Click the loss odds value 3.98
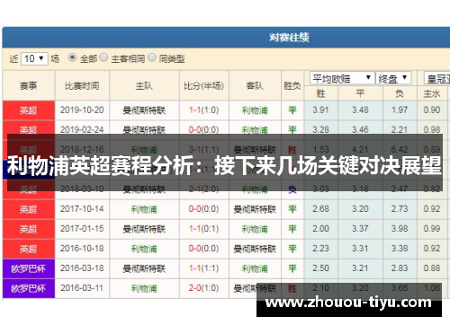450x325 pixels. pos(400,228)
